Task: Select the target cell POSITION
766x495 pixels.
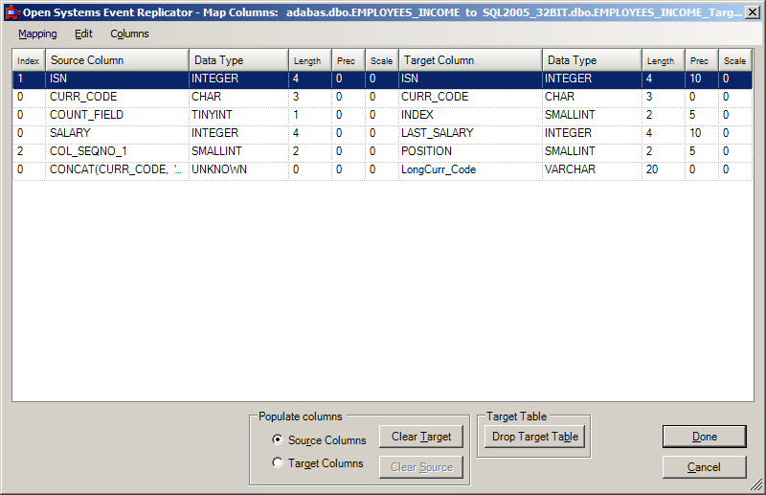Action: 470,151
